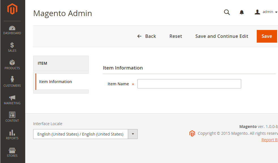
Task: Click the ITEM panel header
Action: point(61,63)
